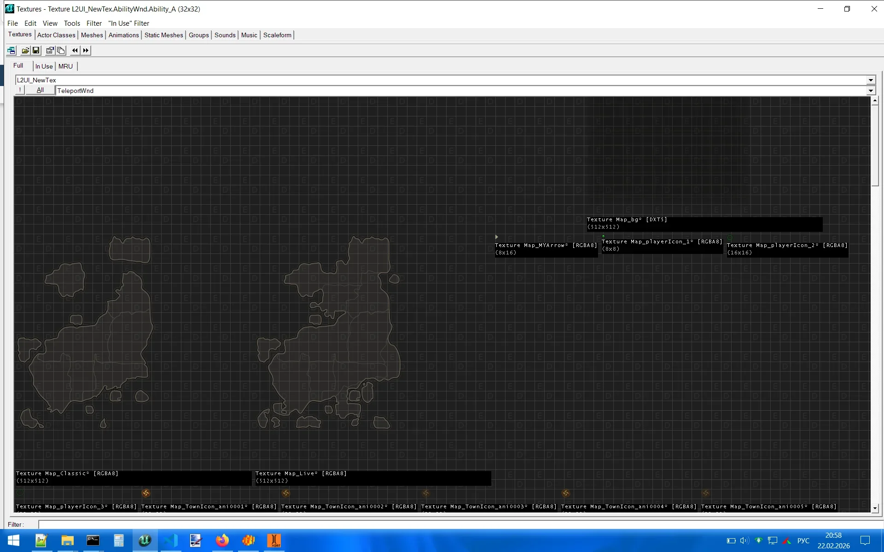884x552 pixels.
Task: Click the scroll up arrow of texture view
Action: click(875, 101)
